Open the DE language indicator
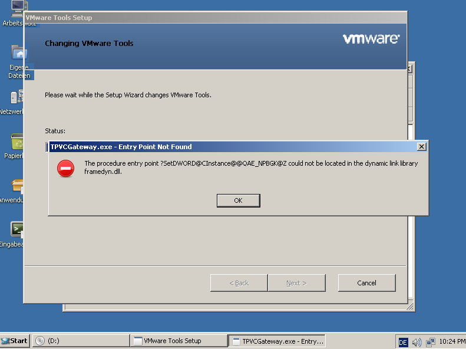This screenshot has width=466, height=349. tap(403, 343)
